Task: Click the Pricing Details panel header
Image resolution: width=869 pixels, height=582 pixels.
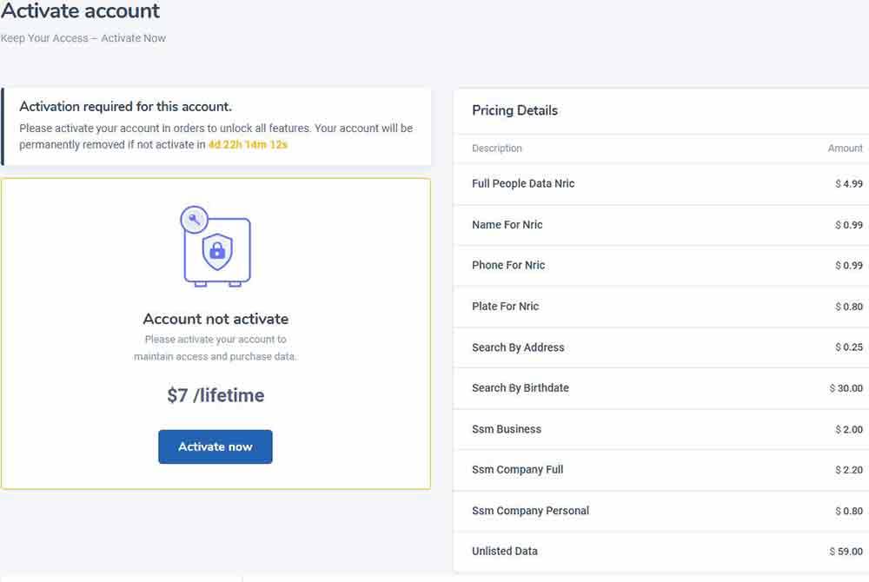Action: 515,110
